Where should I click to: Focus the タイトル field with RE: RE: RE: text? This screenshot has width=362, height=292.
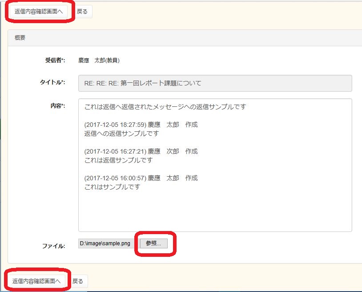click(215, 83)
